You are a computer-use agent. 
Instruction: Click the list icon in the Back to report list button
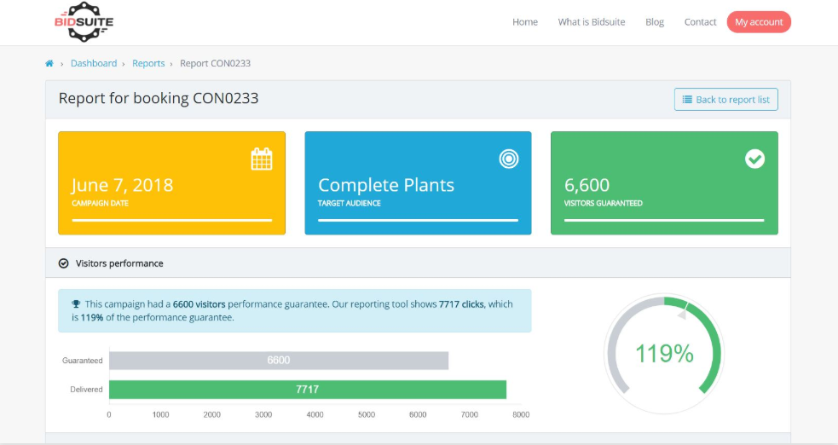[x=687, y=100]
